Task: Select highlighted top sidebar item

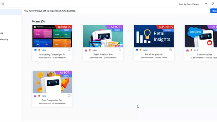Action: [x=11, y=12]
